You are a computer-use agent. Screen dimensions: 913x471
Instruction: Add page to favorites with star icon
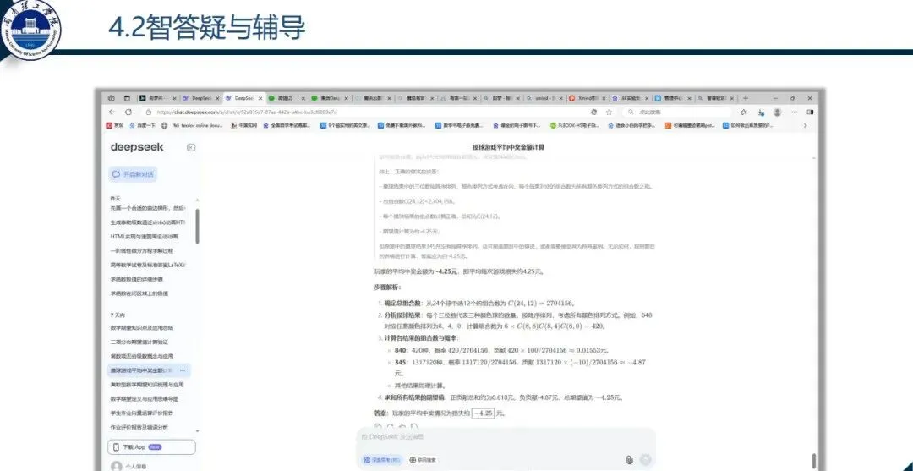point(609,112)
